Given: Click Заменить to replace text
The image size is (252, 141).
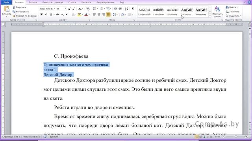Looking at the screenshot, I should tap(232, 11).
